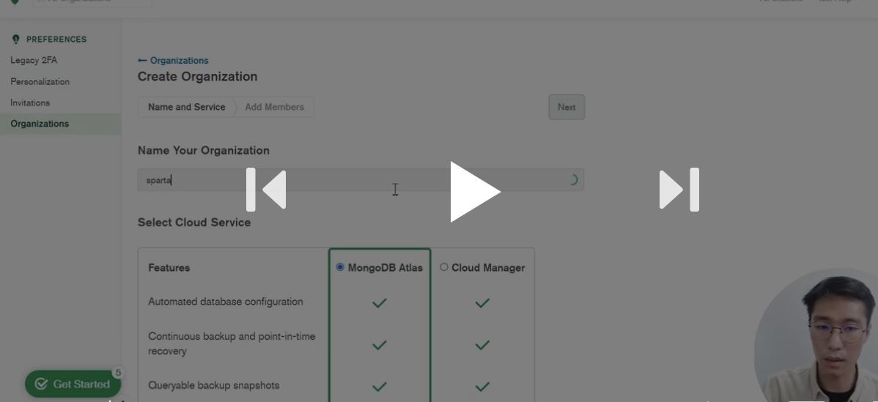
Task: Select the Cloud Manager radio button
Action: [444, 267]
